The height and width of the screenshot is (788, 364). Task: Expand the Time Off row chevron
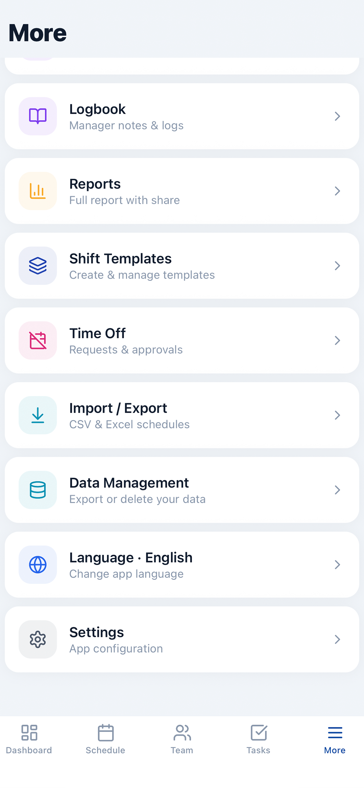point(337,340)
